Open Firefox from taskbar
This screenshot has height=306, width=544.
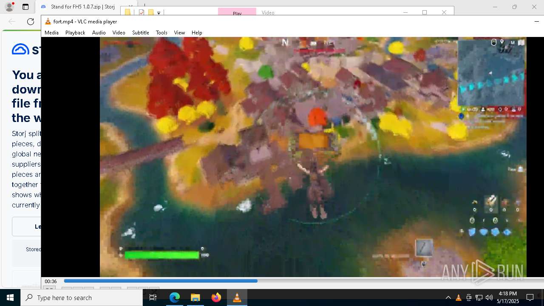(216, 297)
